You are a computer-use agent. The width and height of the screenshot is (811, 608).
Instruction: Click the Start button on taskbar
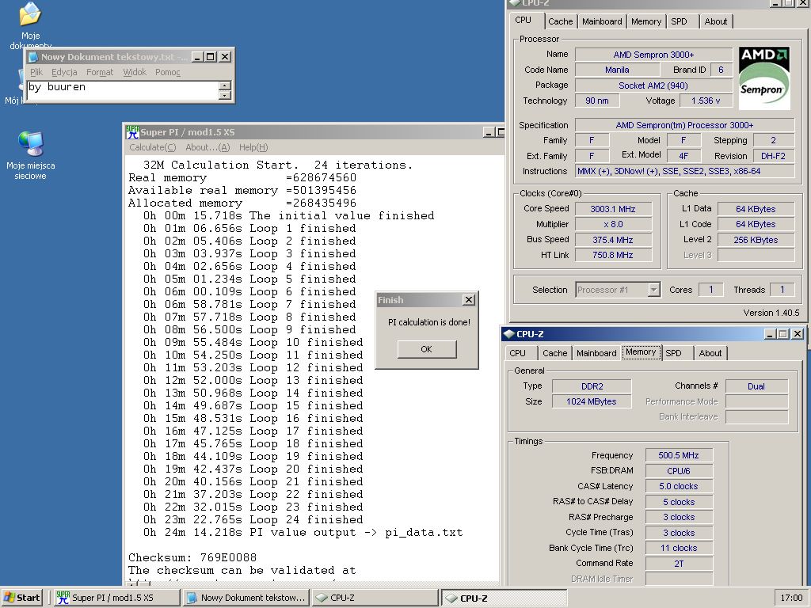point(21,598)
